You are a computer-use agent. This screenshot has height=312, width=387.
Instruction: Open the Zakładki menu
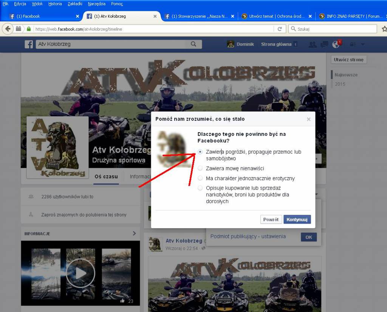click(75, 4)
